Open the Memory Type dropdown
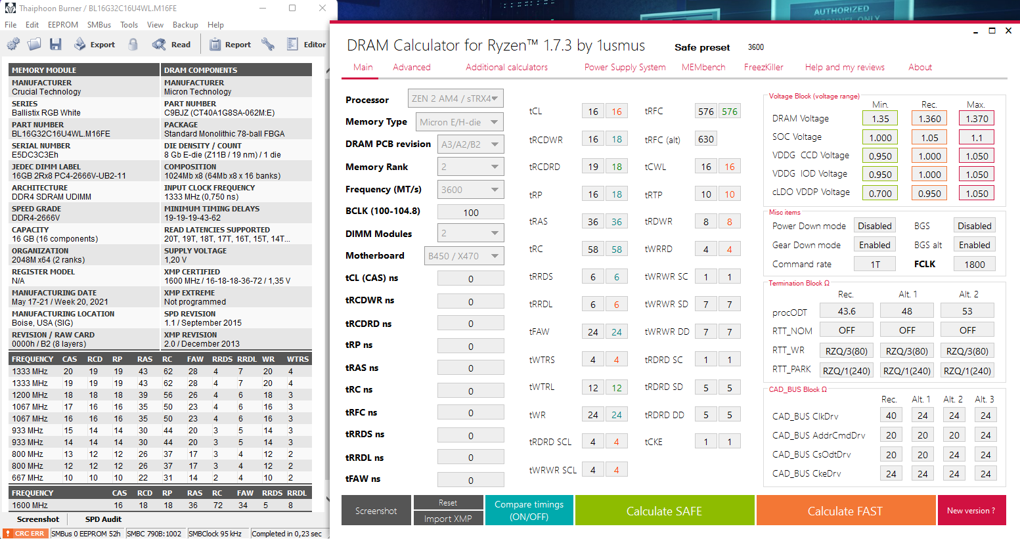 (460, 122)
